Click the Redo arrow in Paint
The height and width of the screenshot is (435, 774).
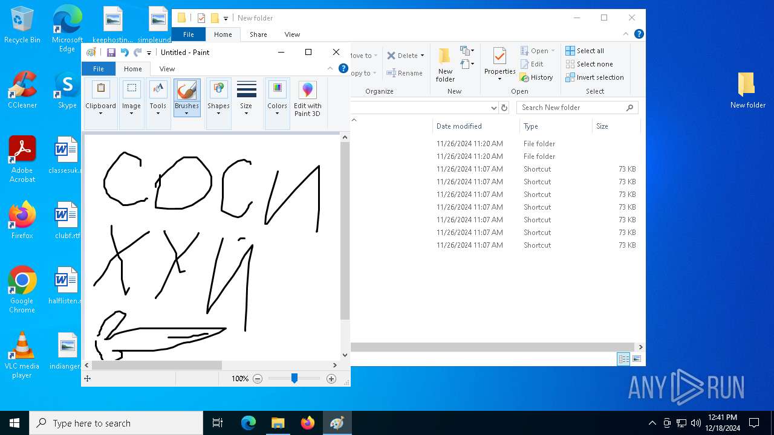tap(138, 53)
